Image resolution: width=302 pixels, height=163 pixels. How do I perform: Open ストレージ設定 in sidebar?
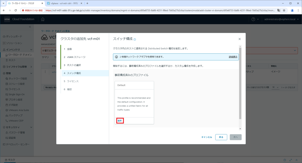[x=15, y=84]
